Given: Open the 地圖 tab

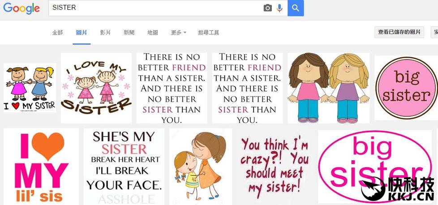Looking at the screenshot, I should [153, 33].
